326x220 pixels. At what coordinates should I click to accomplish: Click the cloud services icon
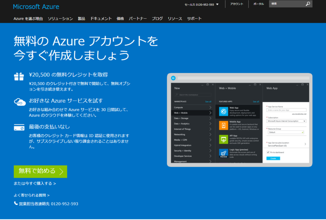(20, 102)
